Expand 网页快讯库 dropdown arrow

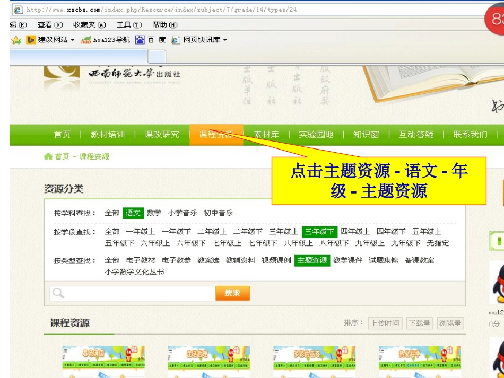(225, 40)
